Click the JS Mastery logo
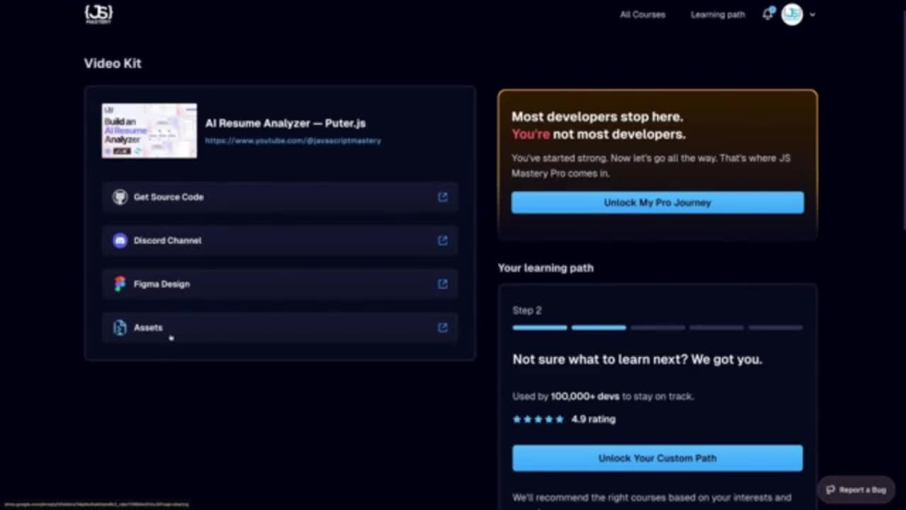The width and height of the screenshot is (906, 510). [99, 14]
